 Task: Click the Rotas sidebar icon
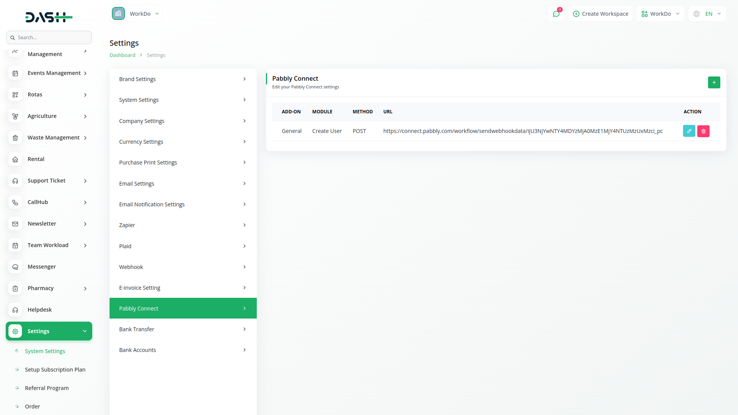(15, 95)
